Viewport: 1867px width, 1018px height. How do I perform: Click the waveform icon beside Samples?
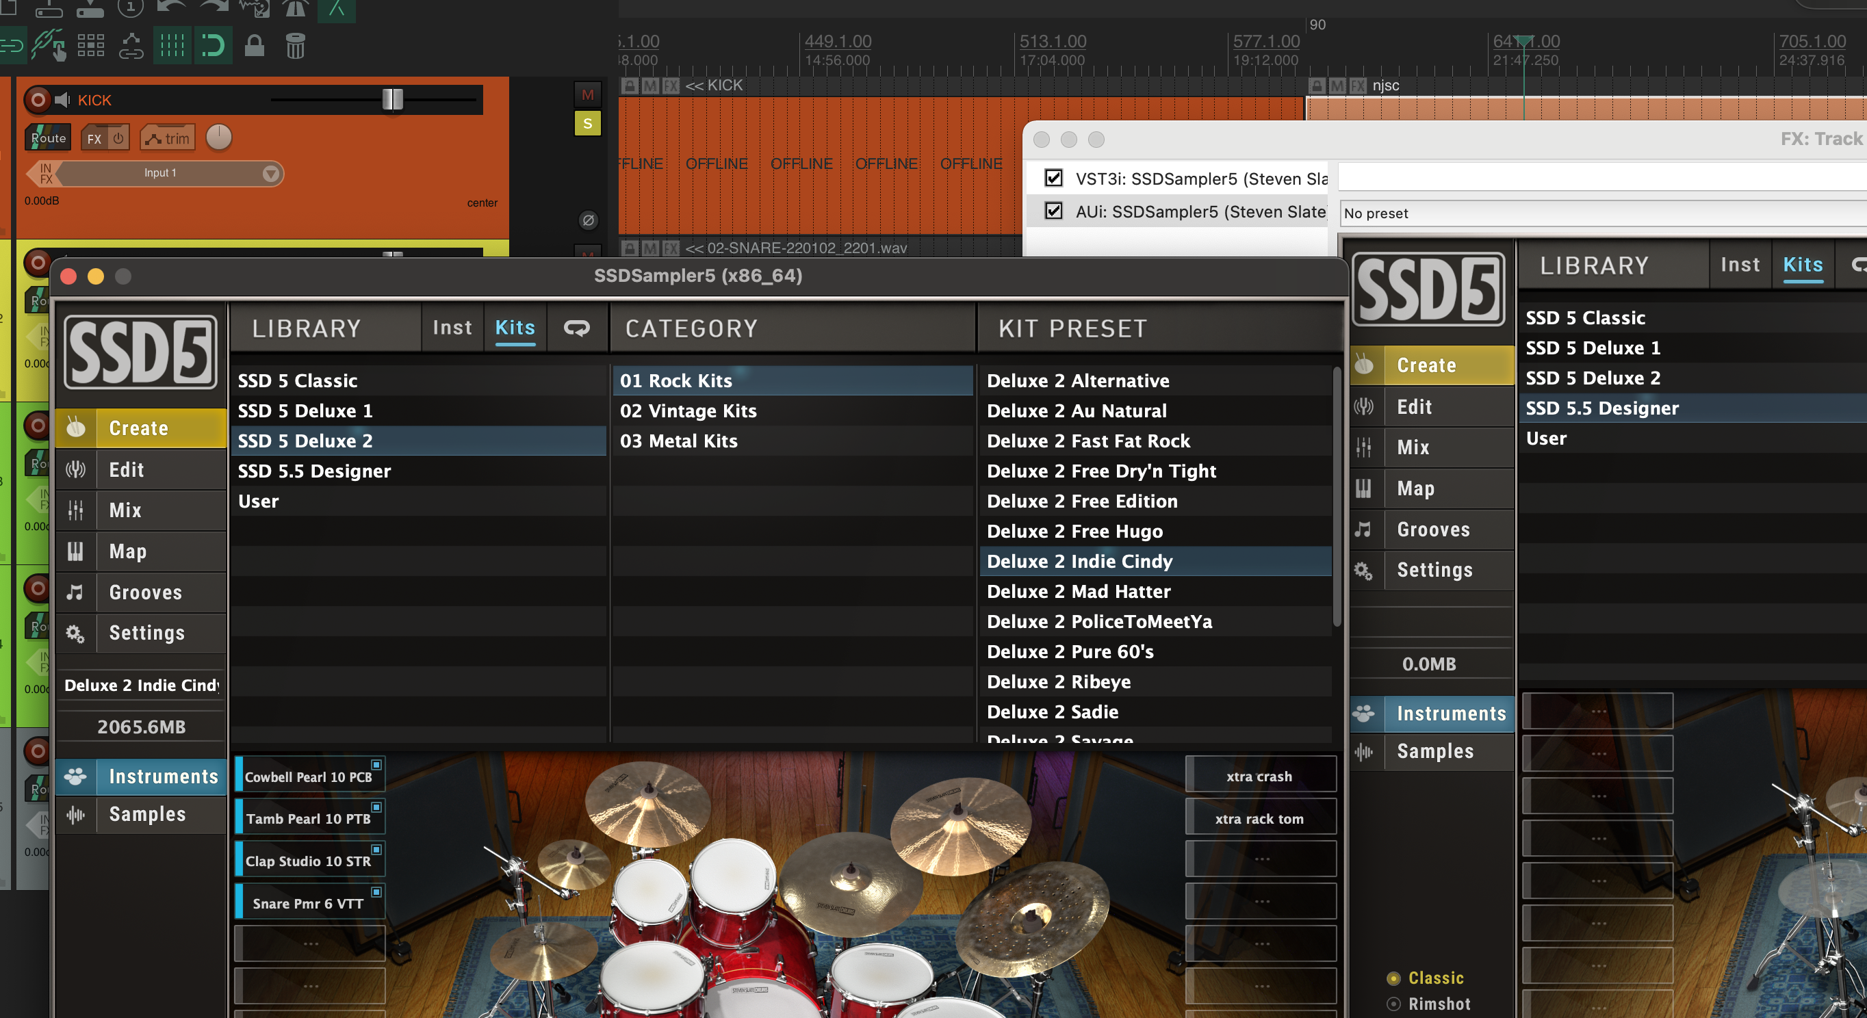point(75,814)
